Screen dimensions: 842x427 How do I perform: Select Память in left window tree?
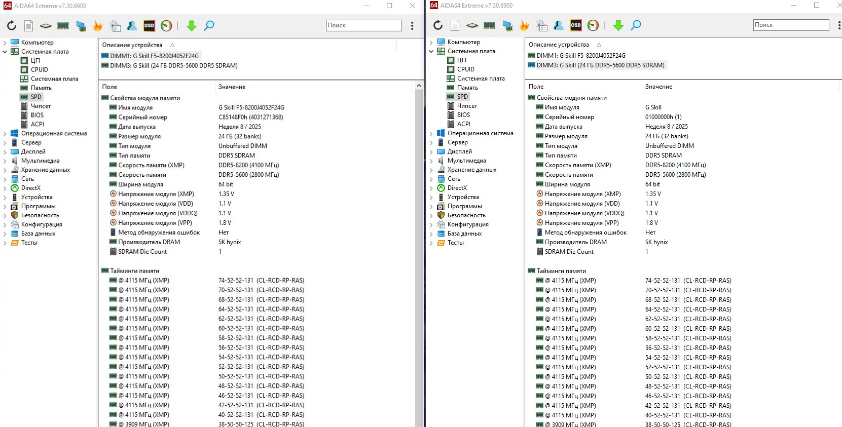click(41, 88)
